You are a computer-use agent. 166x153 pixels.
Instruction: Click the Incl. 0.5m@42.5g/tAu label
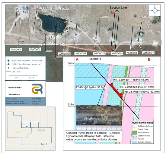coord(136,87)
